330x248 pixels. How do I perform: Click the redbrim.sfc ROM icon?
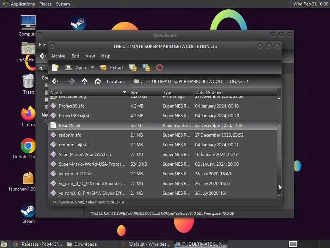(x=53, y=135)
